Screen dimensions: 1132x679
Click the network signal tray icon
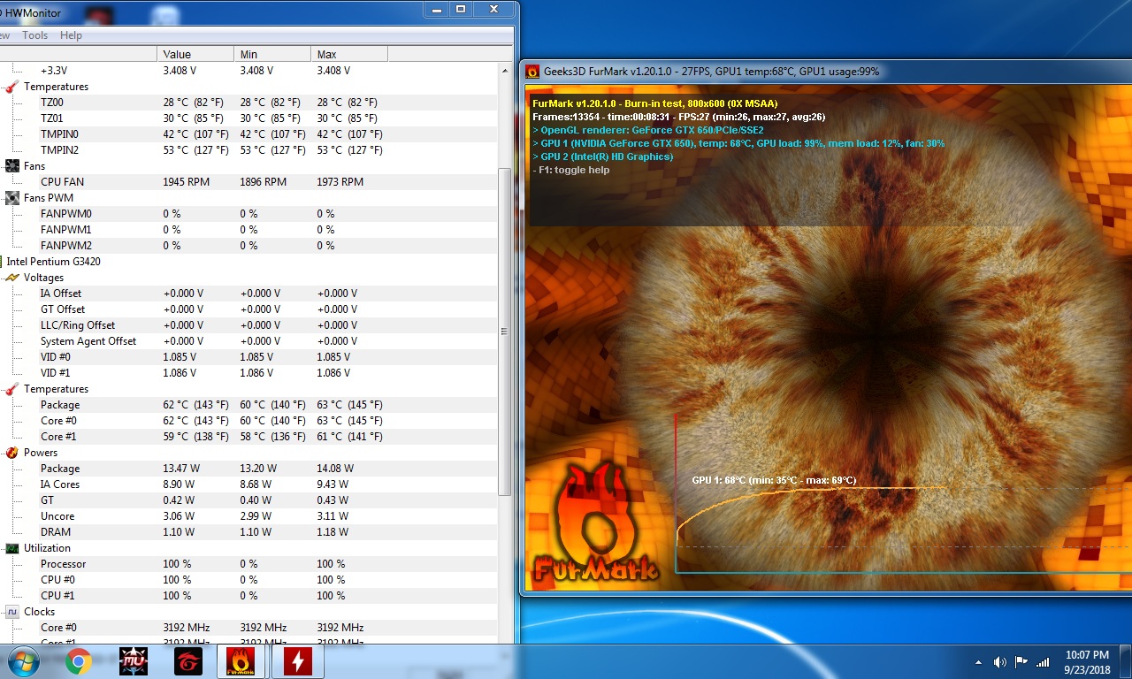click(1043, 661)
